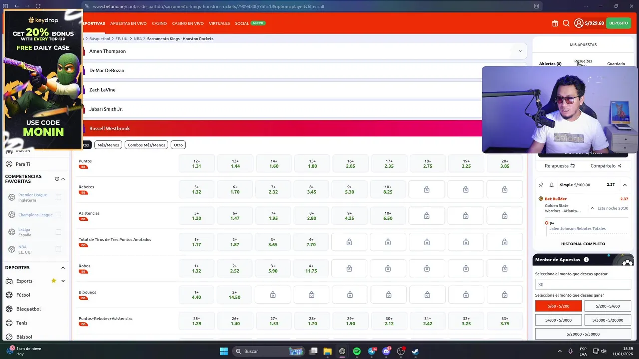
Task: Click the Tenis ball icon
Action: click(x=9, y=323)
